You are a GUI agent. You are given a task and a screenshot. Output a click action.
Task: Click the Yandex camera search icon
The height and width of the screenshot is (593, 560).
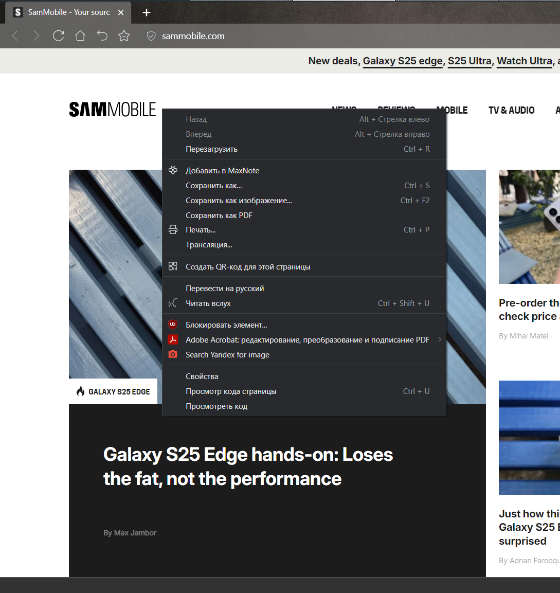tap(173, 354)
